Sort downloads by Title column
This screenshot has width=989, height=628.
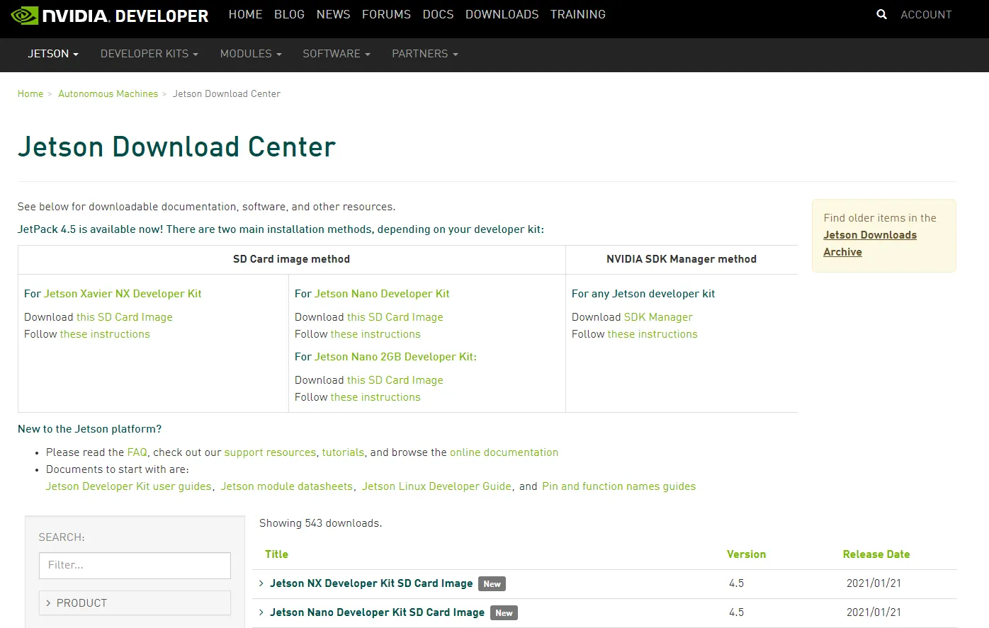click(276, 554)
